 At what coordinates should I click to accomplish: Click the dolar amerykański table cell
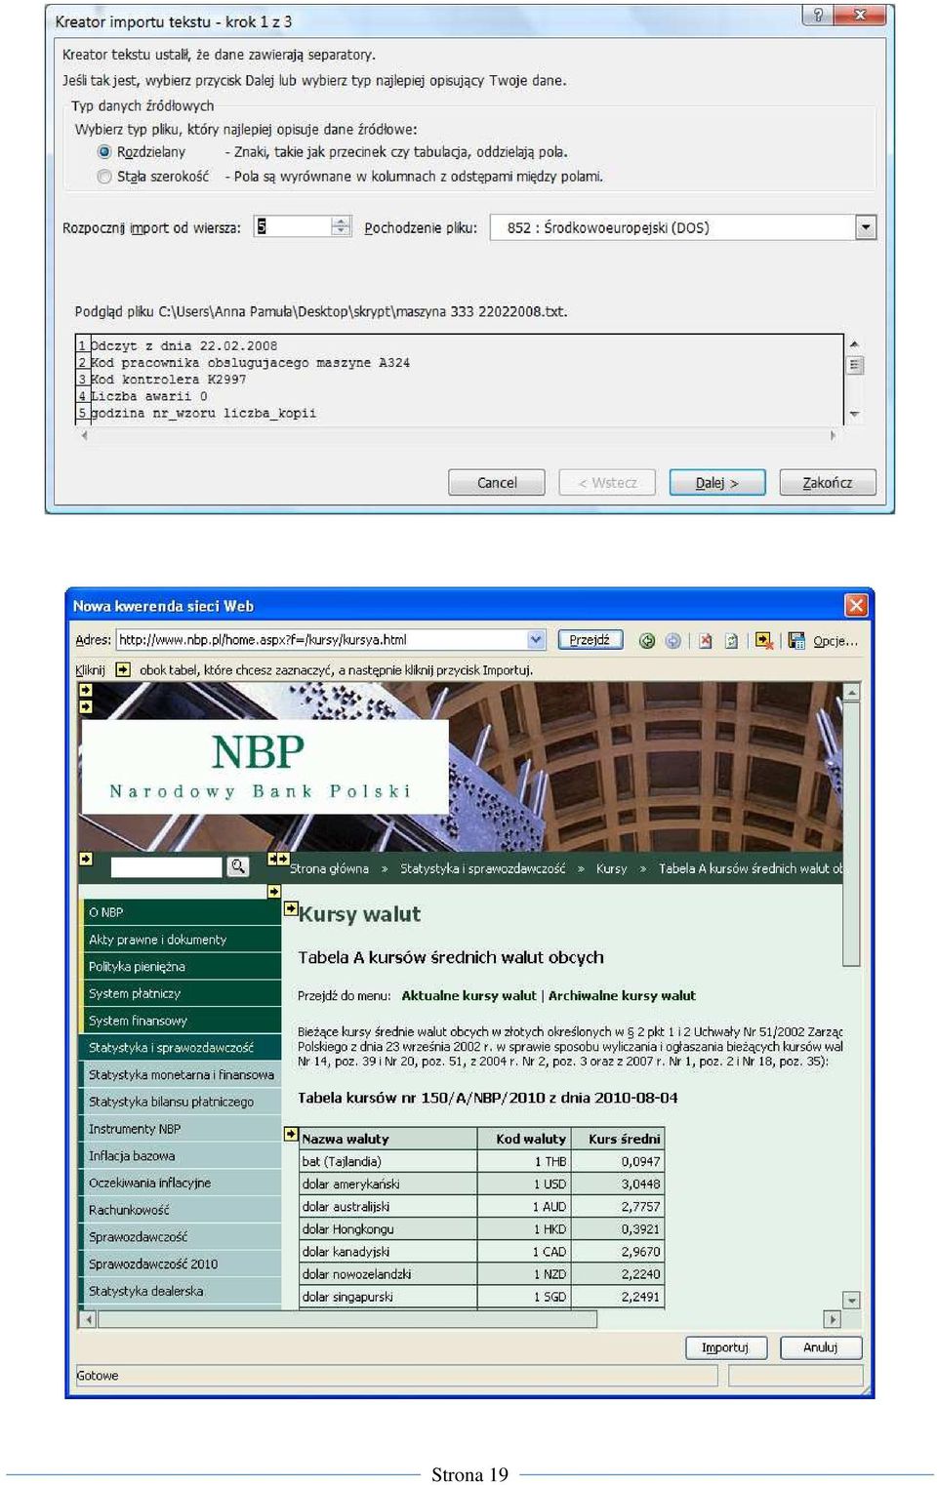tap(388, 1184)
